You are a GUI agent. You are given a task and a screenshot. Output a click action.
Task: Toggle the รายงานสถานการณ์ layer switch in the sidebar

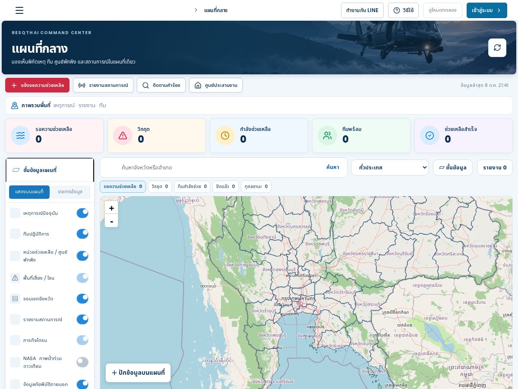[x=82, y=319]
